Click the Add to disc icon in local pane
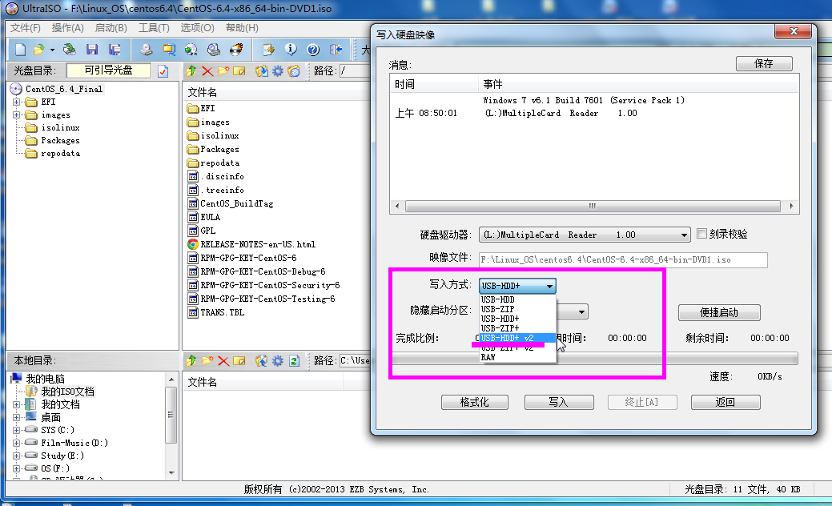The height and width of the screenshot is (506, 832). coord(261,361)
